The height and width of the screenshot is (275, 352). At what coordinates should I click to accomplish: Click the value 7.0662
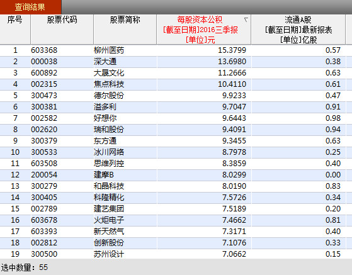234,254
